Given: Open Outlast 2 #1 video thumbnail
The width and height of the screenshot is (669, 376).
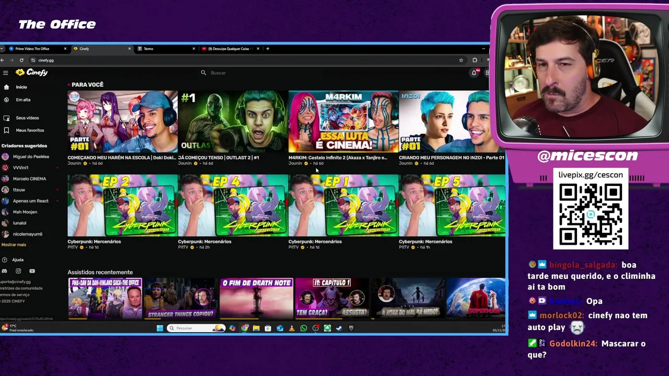Looking at the screenshot, I should [233, 122].
